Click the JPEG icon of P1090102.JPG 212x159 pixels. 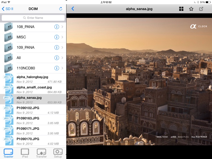click(8, 109)
